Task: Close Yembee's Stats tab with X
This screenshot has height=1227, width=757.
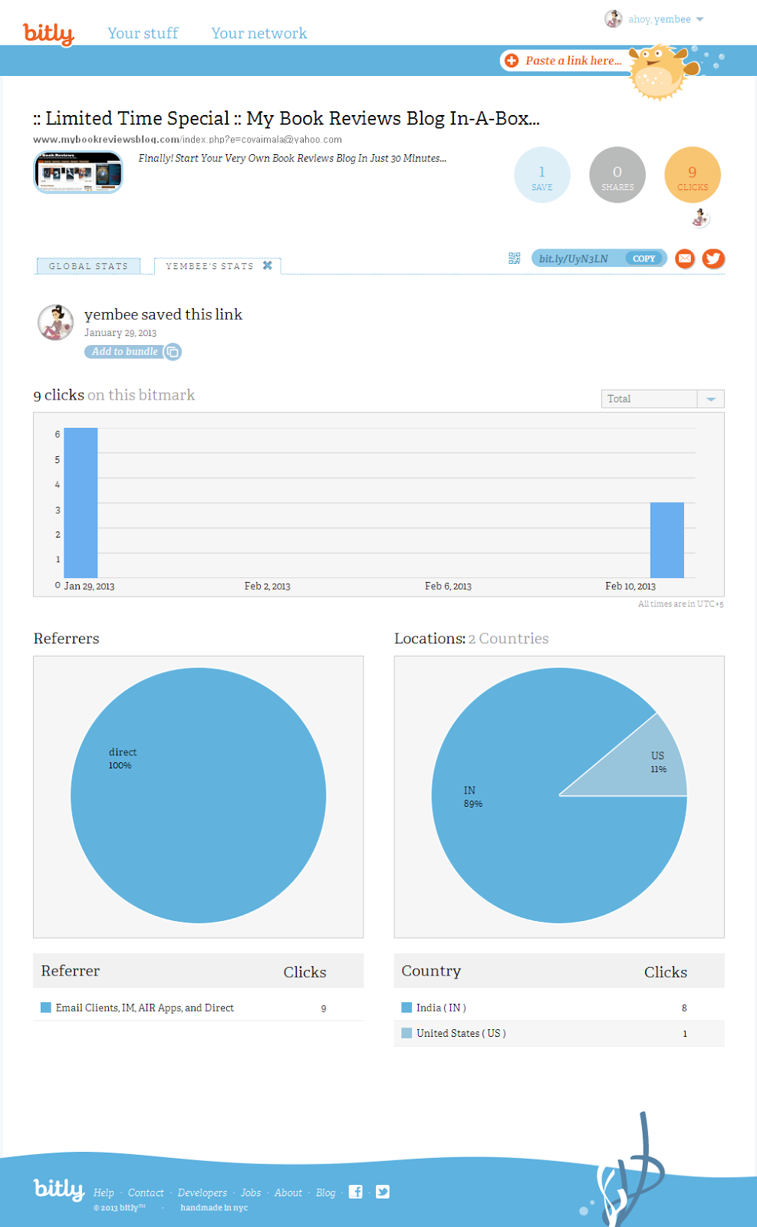Action: click(268, 265)
